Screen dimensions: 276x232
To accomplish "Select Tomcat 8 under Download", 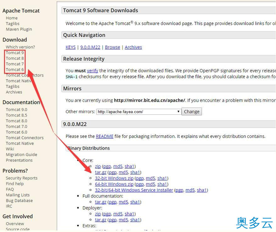I will (x=14, y=58).
